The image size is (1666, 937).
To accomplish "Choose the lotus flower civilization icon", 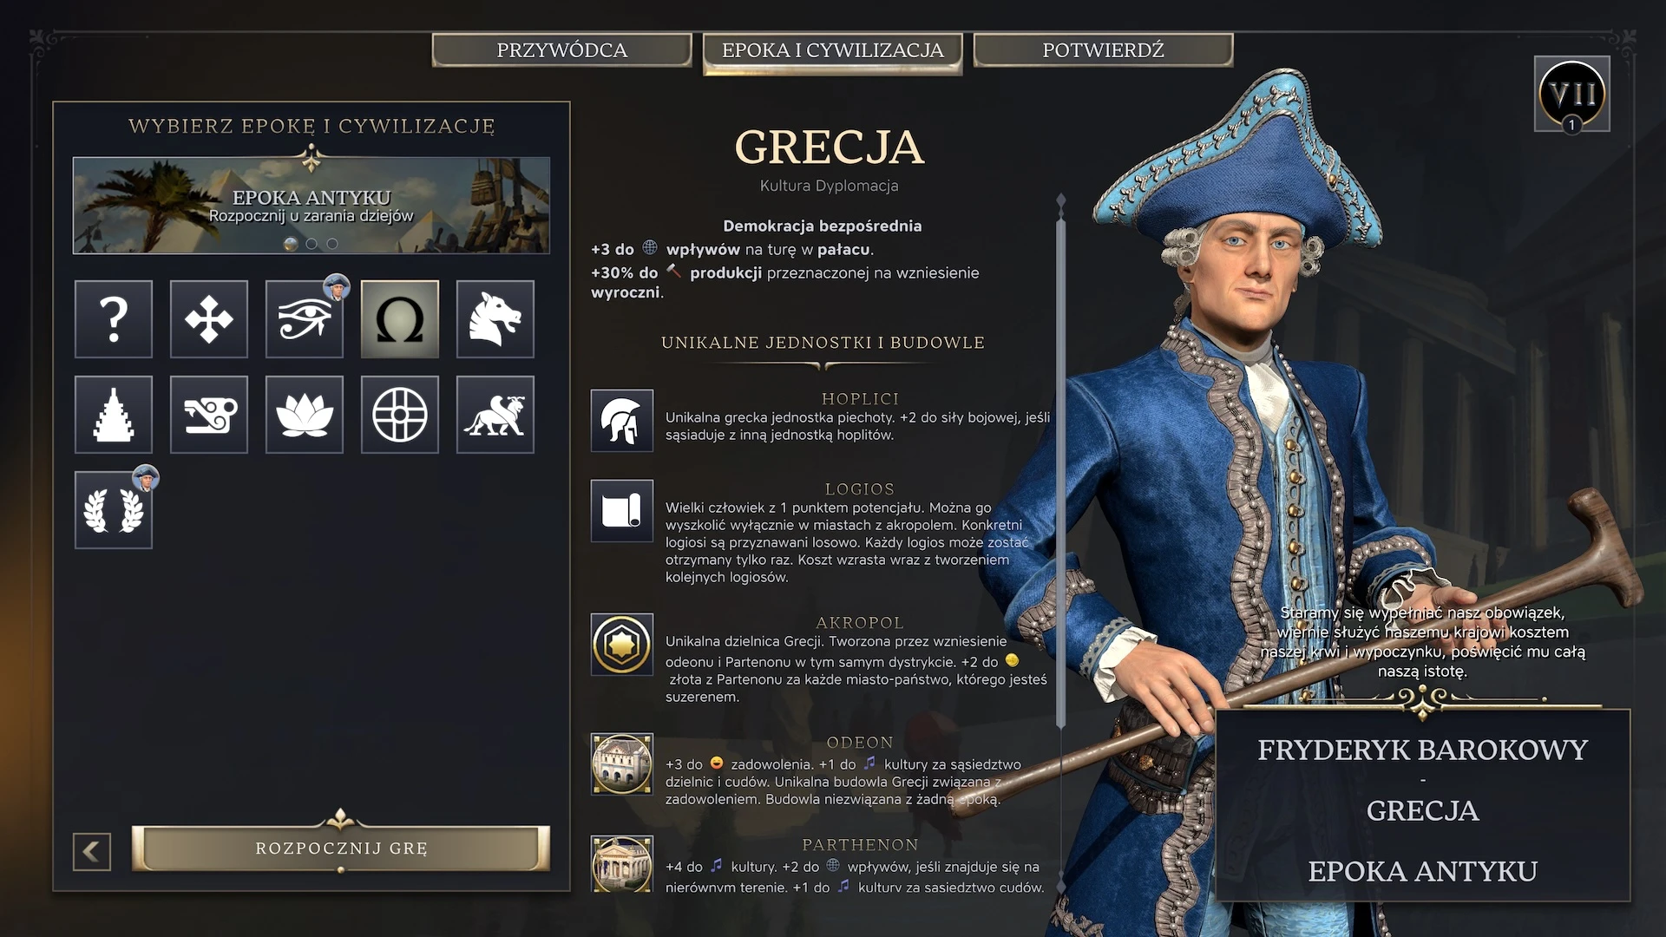I will click(x=305, y=415).
